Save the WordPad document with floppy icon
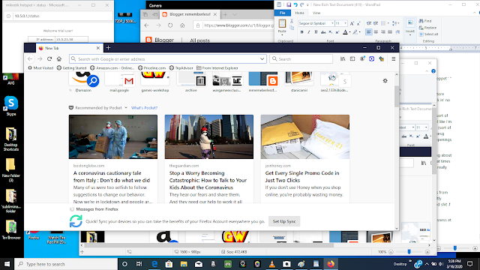 coord(288,4)
